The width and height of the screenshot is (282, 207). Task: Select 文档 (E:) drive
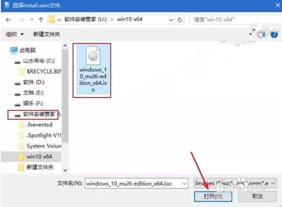(x=33, y=93)
